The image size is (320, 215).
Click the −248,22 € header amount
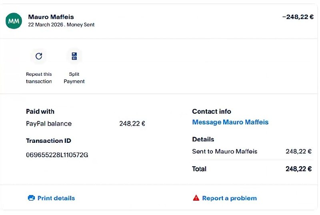click(298, 17)
